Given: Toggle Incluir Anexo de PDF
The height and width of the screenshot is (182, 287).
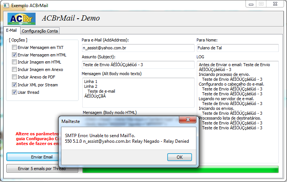Looking at the screenshot, I should (14, 77).
